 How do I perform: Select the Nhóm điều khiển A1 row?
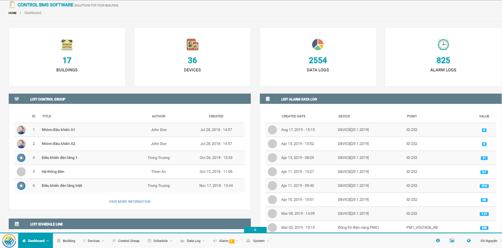(58, 130)
